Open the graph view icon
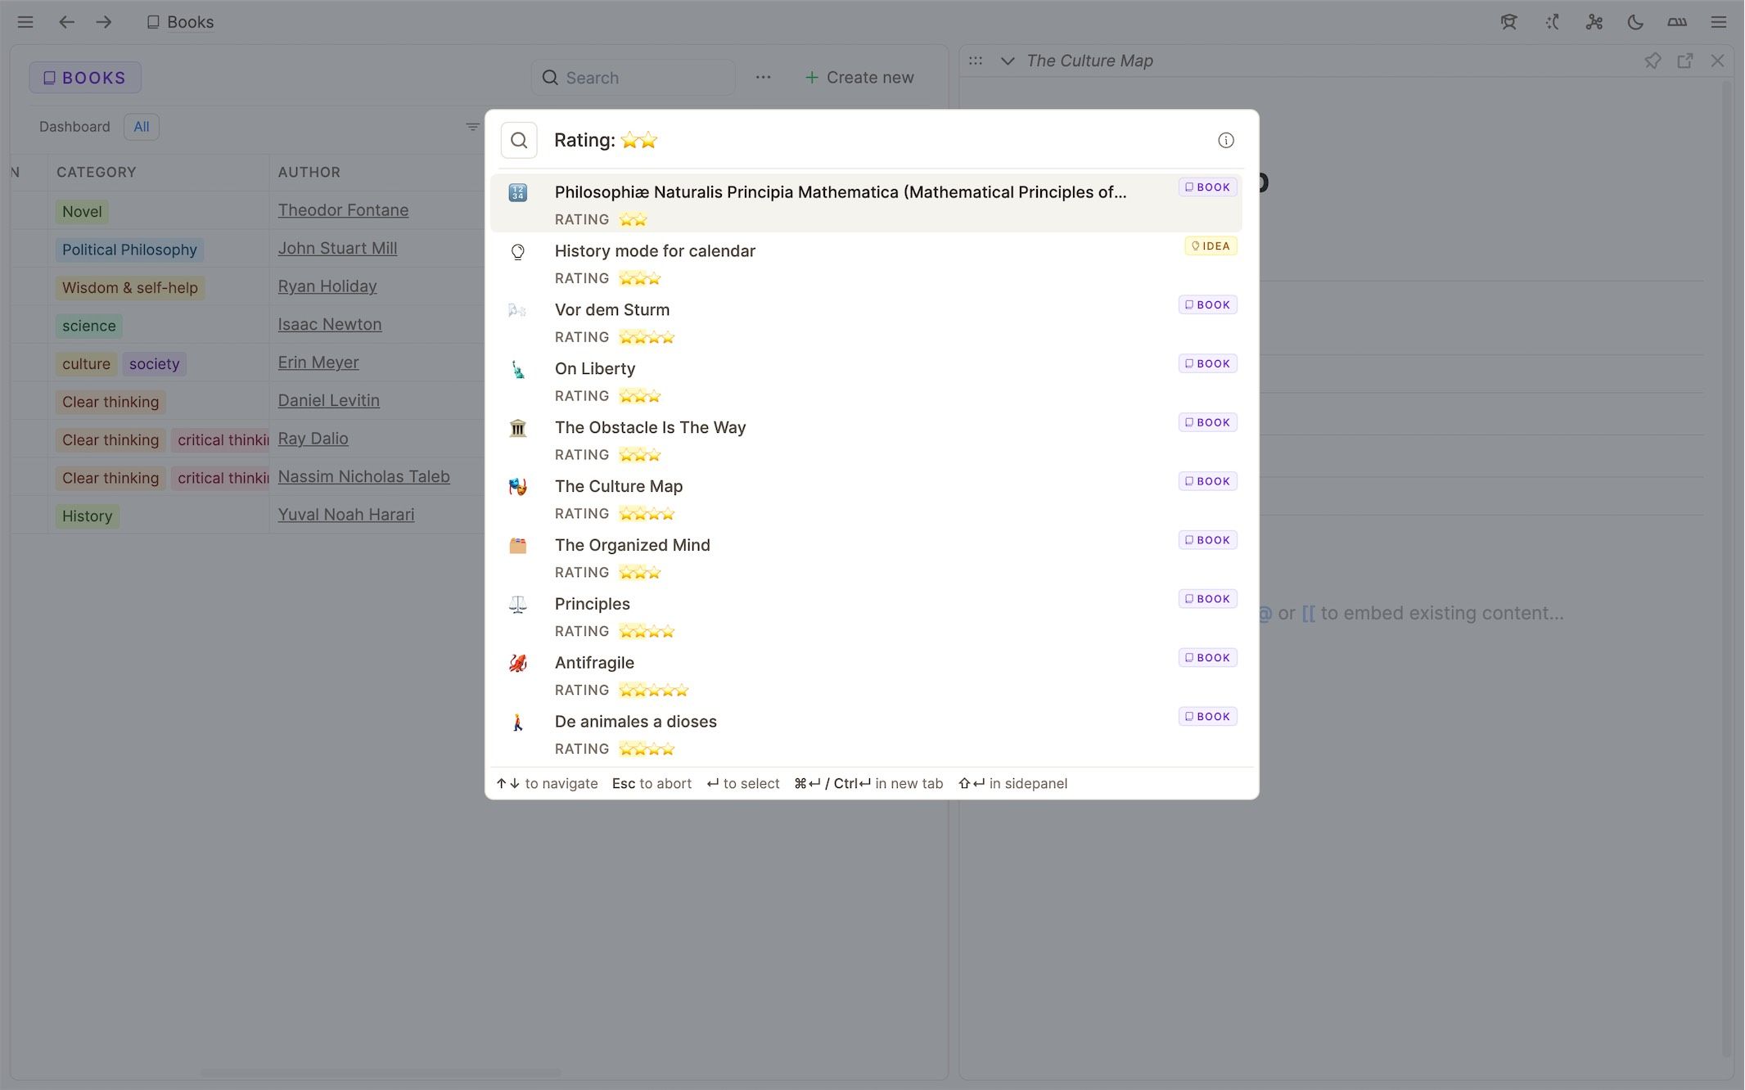1745x1090 pixels. [x=1594, y=22]
